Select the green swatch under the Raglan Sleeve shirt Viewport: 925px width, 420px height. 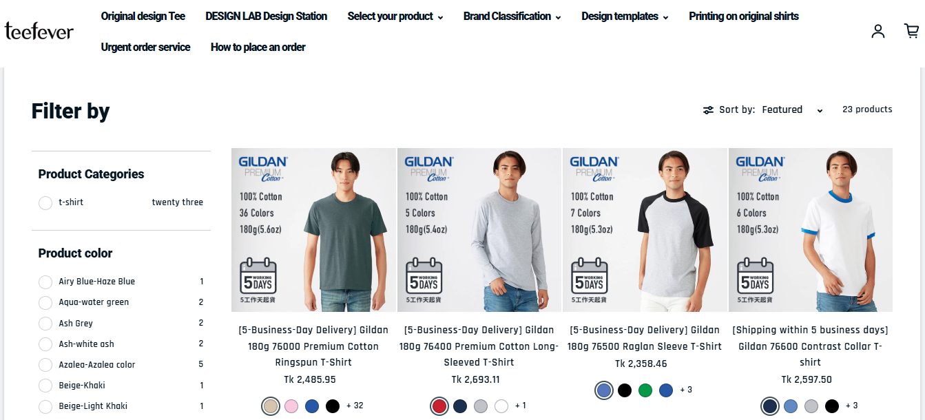tap(645, 390)
